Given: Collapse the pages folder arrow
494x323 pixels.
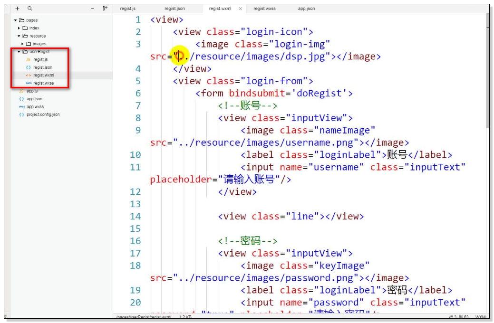Looking at the screenshot, I should [x=15, y=20].
